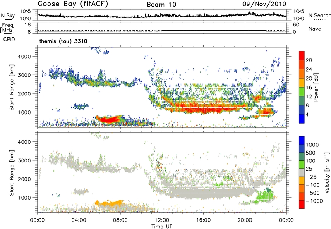Click the "4" label on Power colorbar

point(307,114)
